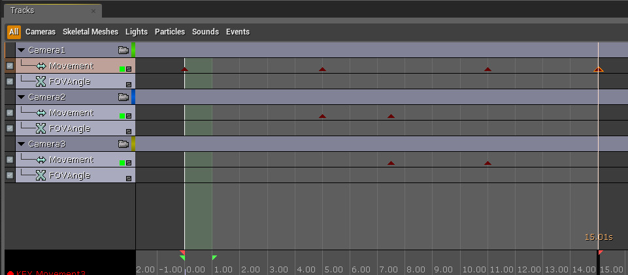Switch to the Lights filter tab
Screen dimensions: 628x275
[137, 32]
